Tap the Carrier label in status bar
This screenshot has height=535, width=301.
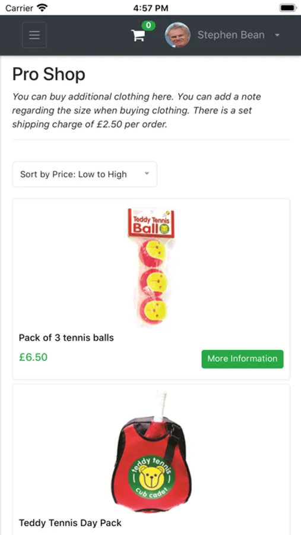coord(20,8)
